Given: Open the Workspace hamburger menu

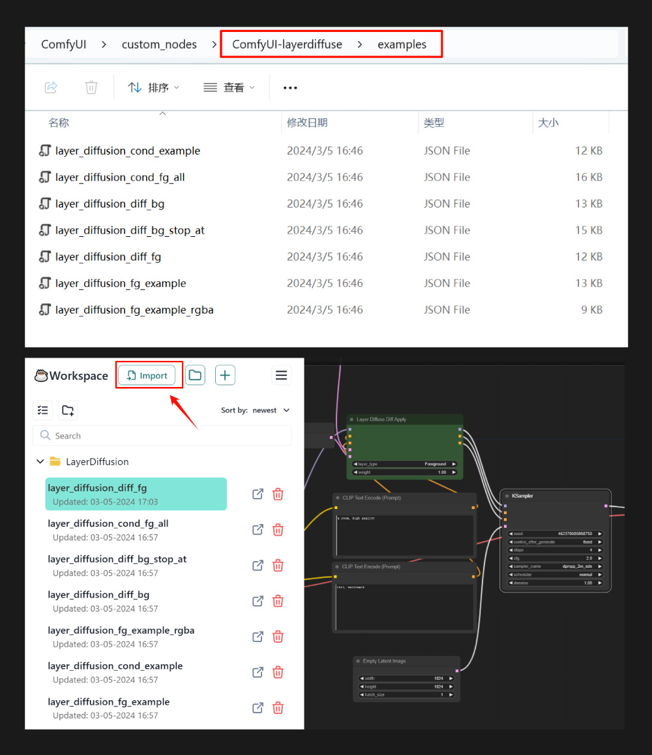Looking at the screenshot, I should (282, 375).
